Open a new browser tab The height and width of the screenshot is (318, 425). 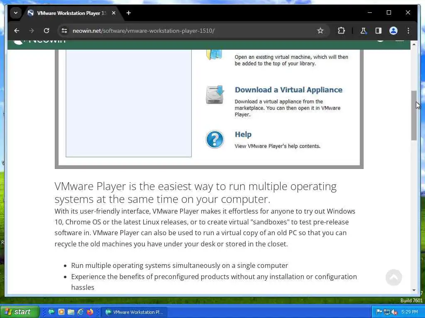pyautogui.click(x=129, y=13)
